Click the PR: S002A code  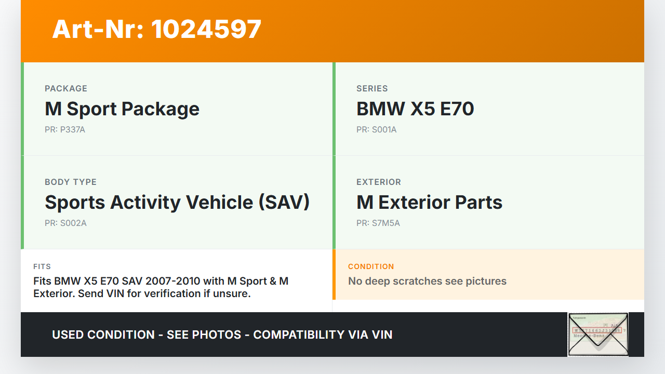coord(65,223)
